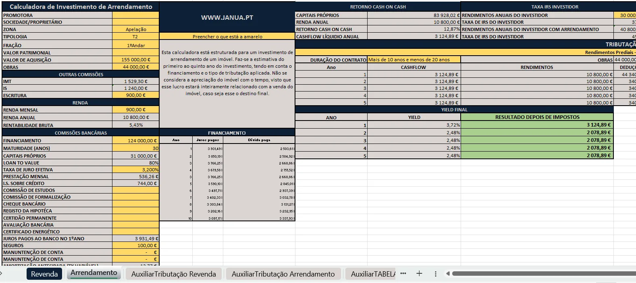
Task: Select the TIPOLOGIA cell showing T2
Action: point(136,37)
